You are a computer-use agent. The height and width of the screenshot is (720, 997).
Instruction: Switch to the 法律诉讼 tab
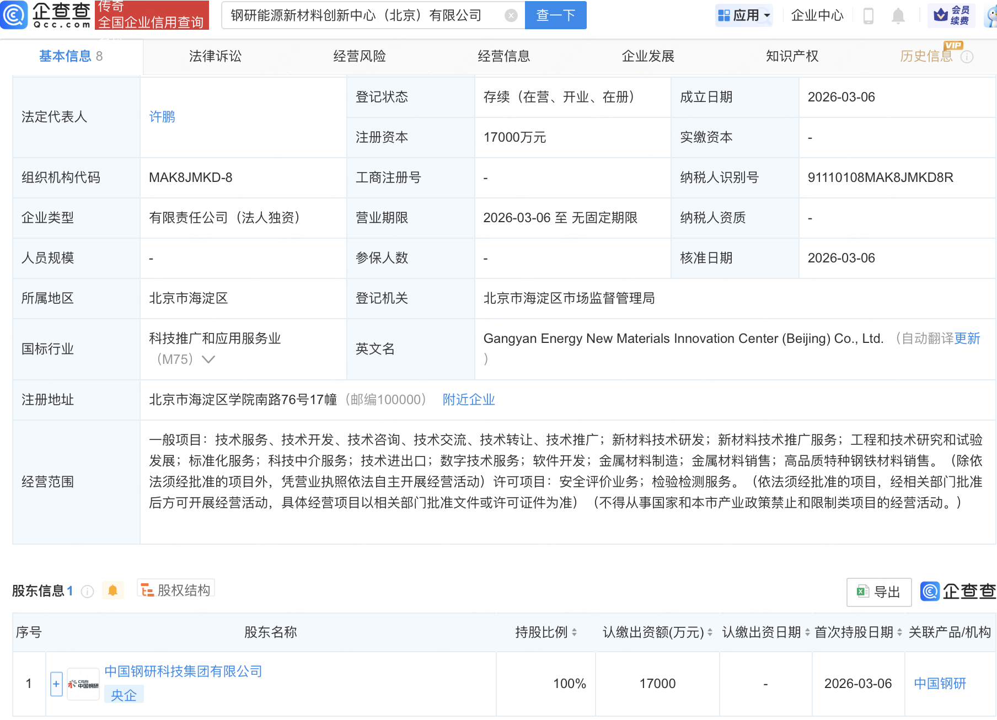point(215,56)
